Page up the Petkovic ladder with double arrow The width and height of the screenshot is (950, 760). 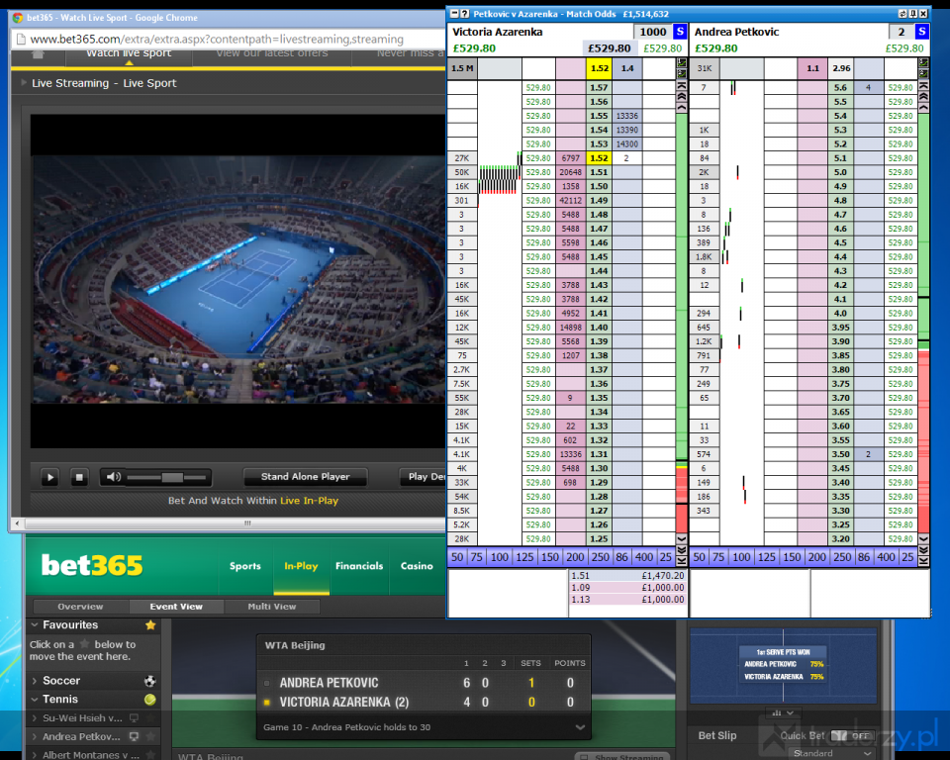pos(924,96)
